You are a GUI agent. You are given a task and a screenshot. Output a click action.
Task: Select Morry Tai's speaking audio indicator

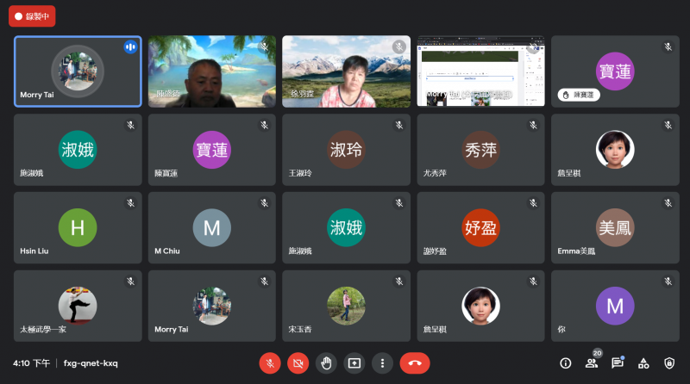130,47
